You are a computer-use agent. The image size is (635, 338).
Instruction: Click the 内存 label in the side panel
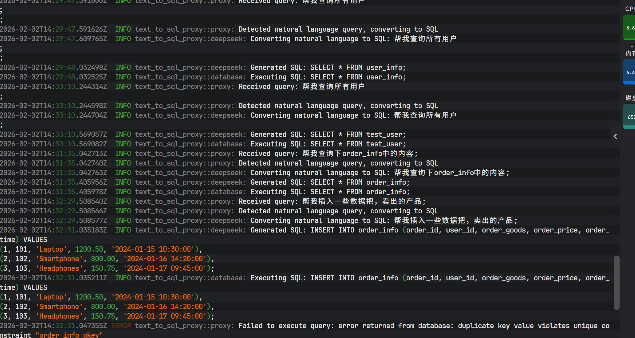(x=630, y=53)
